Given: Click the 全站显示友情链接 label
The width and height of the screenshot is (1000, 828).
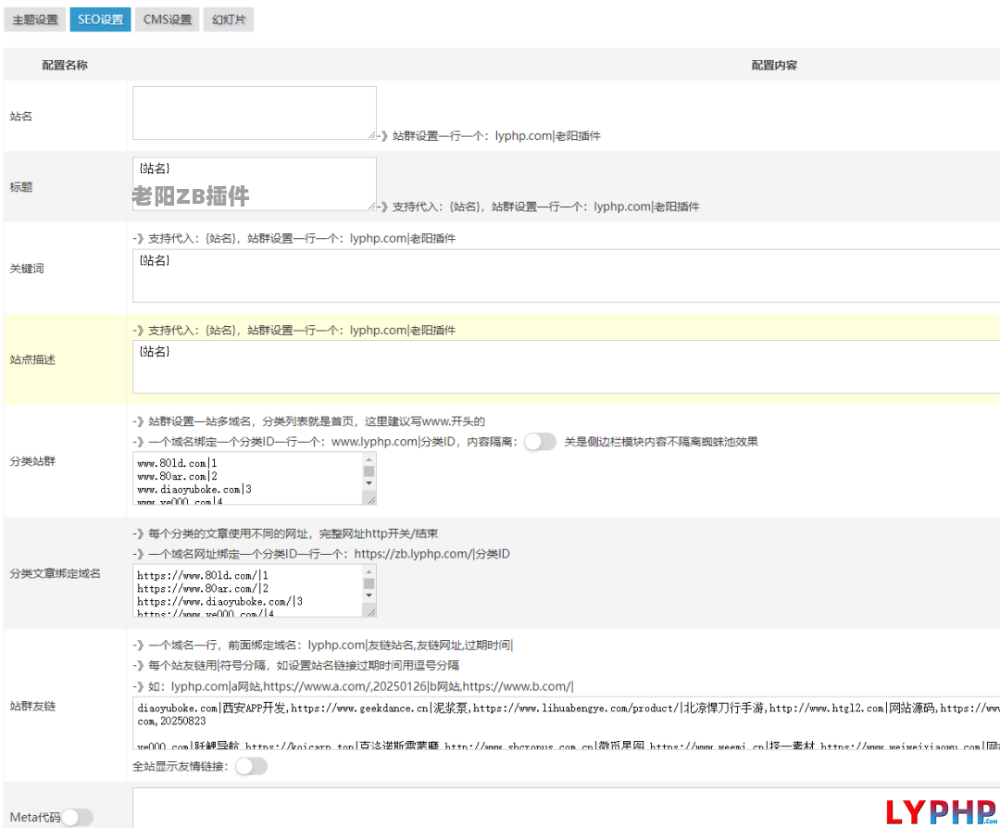Looking at the screenshot, I should point(180,766).
